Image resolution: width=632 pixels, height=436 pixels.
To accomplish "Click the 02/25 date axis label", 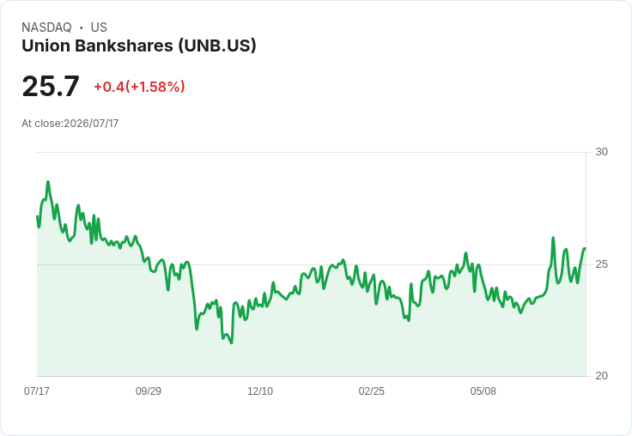I will click(372, 391).
